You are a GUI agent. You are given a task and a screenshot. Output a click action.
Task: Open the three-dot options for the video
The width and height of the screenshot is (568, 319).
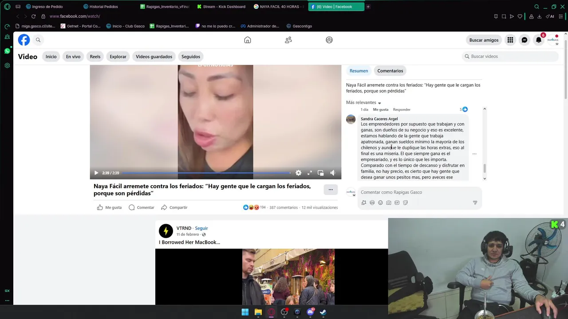coord(331,190)
